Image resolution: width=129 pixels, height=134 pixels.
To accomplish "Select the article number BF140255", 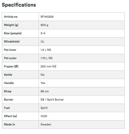I will tap(47, 17).
